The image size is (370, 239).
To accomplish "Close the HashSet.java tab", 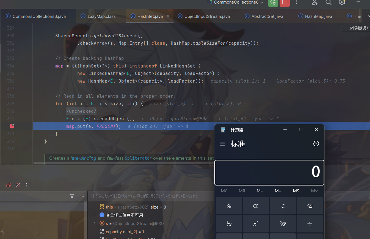I will [x=168, y=16].
